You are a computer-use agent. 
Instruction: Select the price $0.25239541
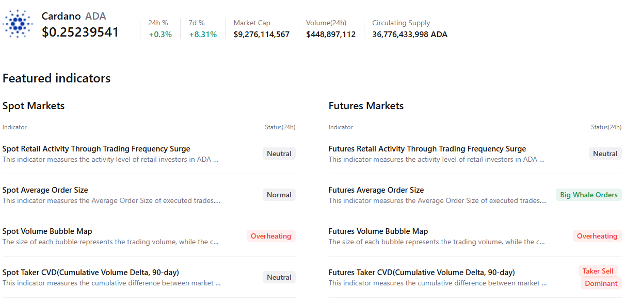click(81, 32)
